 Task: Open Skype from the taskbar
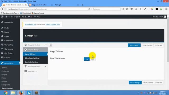point(29,93)
